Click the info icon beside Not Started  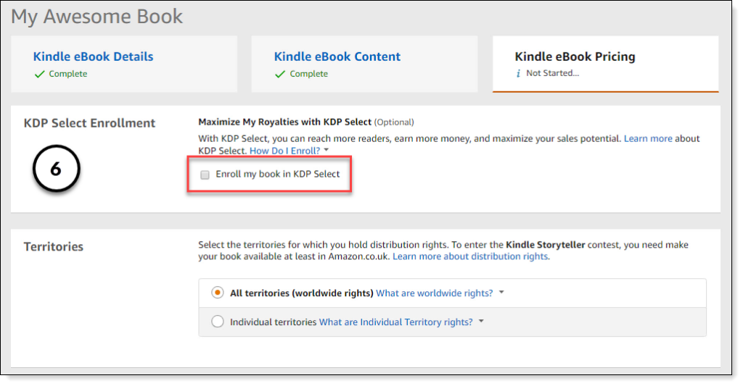point(518,74)
